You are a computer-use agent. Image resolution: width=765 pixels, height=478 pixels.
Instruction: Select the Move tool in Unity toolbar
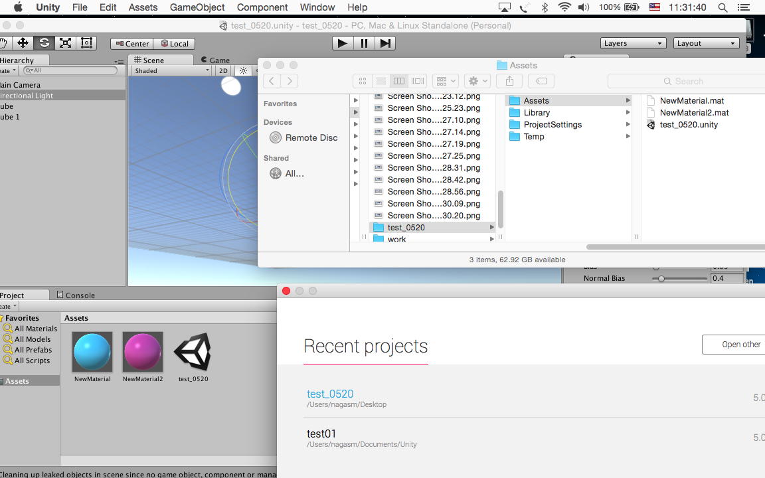[x=23, y=43]
